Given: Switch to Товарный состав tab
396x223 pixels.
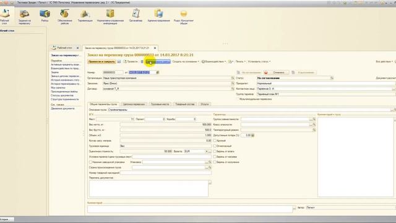Looking at the screenshot, I should pyautogui.click(x=185, y=104).
